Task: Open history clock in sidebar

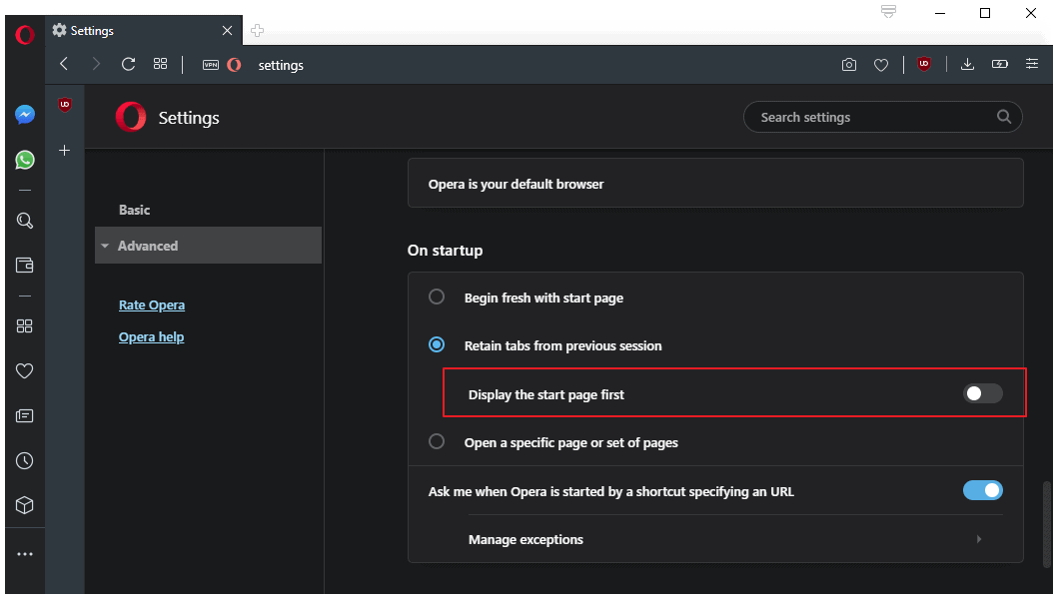Action: coord(25,461)
